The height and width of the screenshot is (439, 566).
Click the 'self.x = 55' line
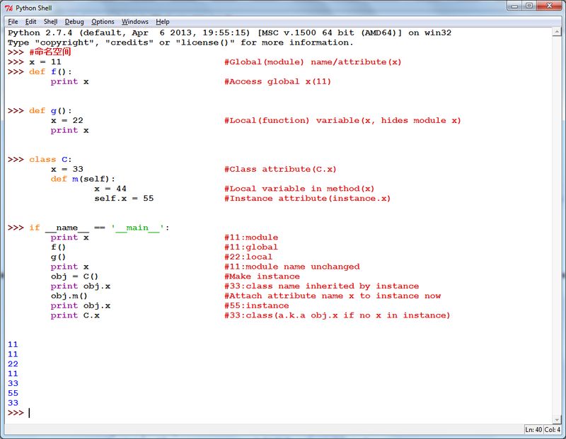point(124,199)
